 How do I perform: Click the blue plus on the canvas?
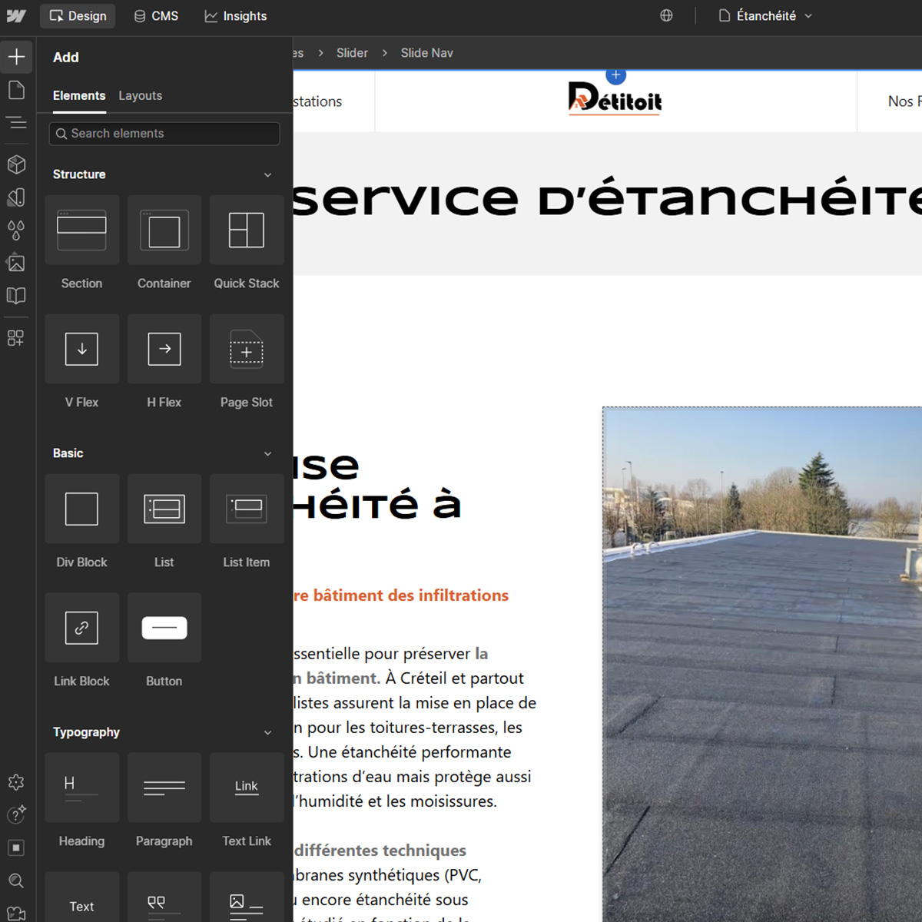tap(615, 75)
